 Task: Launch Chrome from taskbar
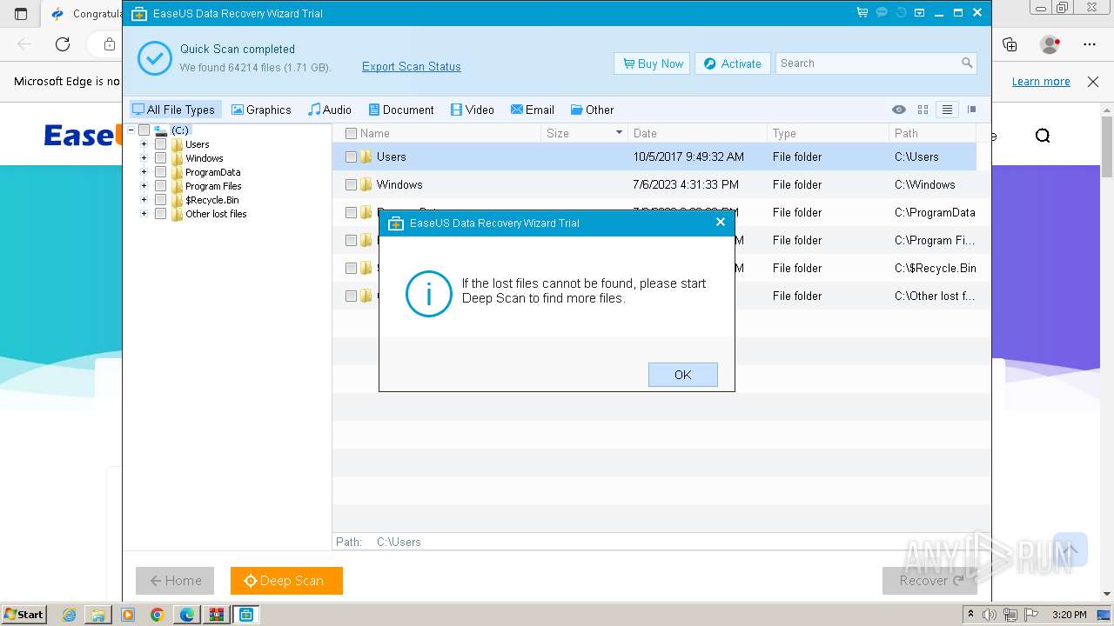click(158, 615)
